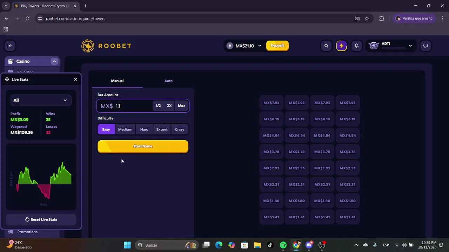Select Hard difficulty

click(144, 129)
